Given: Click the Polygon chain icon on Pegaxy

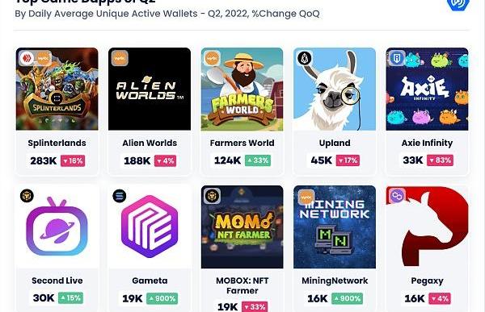Looking at the screenshot, I should pyautogui.click(x=397, y=196).
